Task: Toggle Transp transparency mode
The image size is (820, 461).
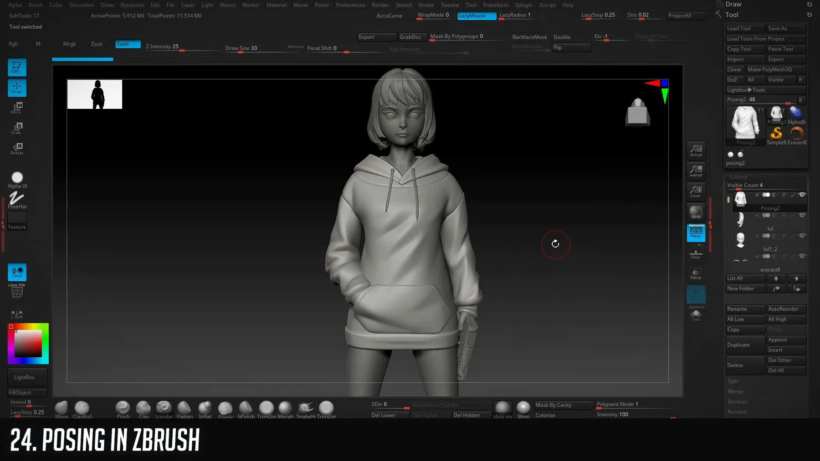Action: click(696, 274)
